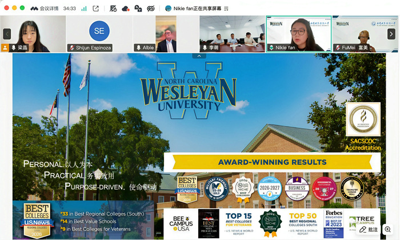Click 李萌's microphone icon
The height and width of the screenshot is (240, 400).
tap(205, 47)
